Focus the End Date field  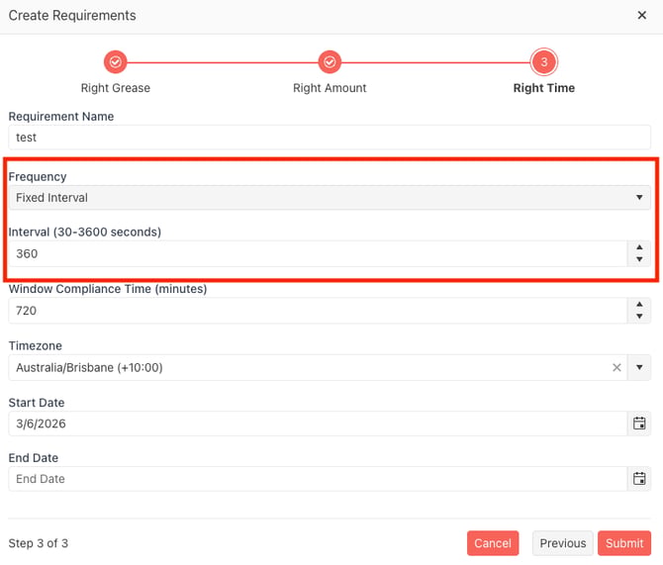(x=318, y=479)
